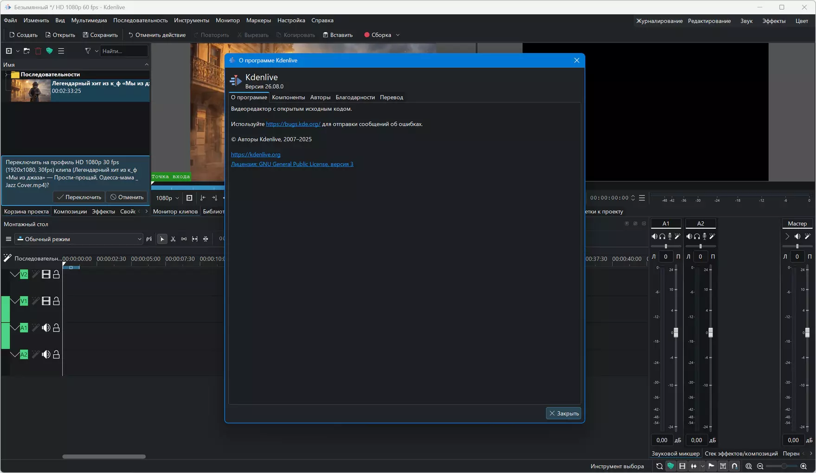The width and height of the screenshot is (816, 473).
Task: Adjust the A1 channel volume fader
Action: click(676, 332)
